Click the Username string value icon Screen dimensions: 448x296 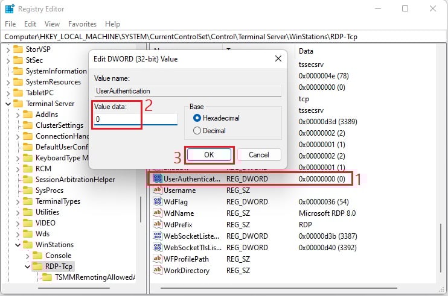click(x=157, y=190)
